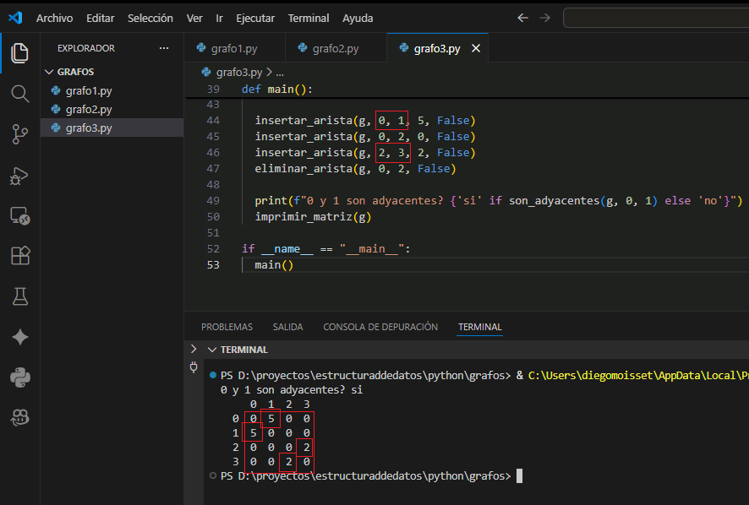Collapse the TERMINAL panel section chevron
This screenshot has height=505, width=749.
(x=211, y=350)
